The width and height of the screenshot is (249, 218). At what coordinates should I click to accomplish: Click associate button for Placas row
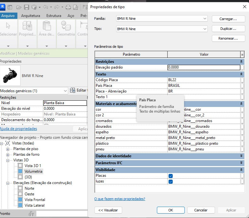click(242, 176)
